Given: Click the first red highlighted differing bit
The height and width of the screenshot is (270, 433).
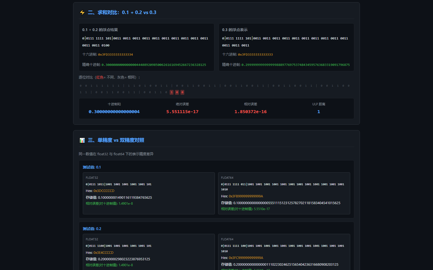Looking at the screenshot, I should [172, 92].
